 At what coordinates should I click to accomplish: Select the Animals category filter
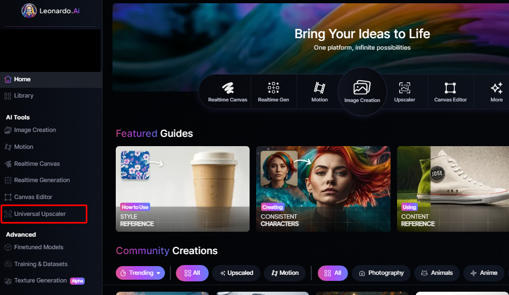coord(436,273)
